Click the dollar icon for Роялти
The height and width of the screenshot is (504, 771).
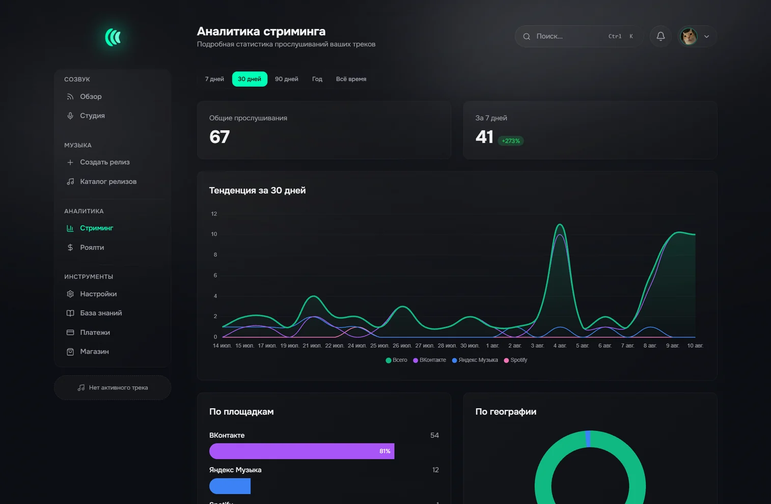click(70, 247)
